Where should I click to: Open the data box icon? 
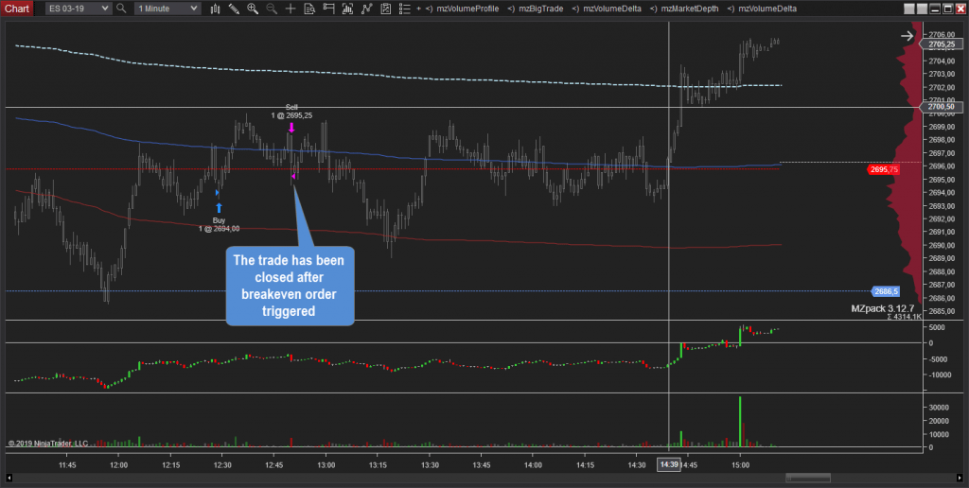309,9
